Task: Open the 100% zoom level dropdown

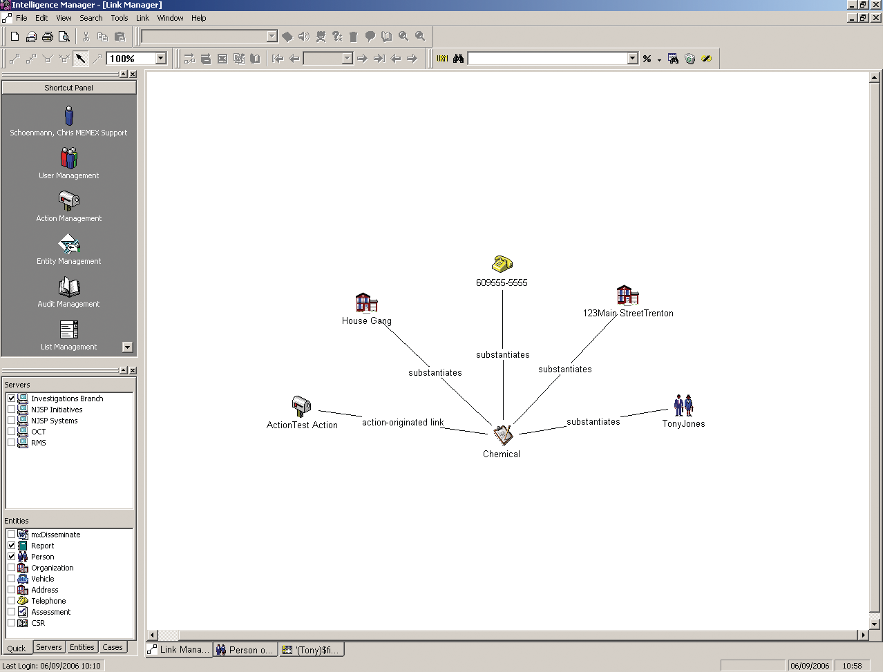Action: click(160, 58)
